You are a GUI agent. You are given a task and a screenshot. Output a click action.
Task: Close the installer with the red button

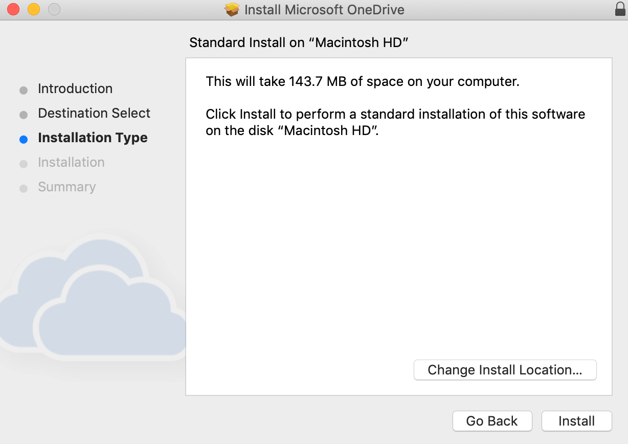[13, 9]
